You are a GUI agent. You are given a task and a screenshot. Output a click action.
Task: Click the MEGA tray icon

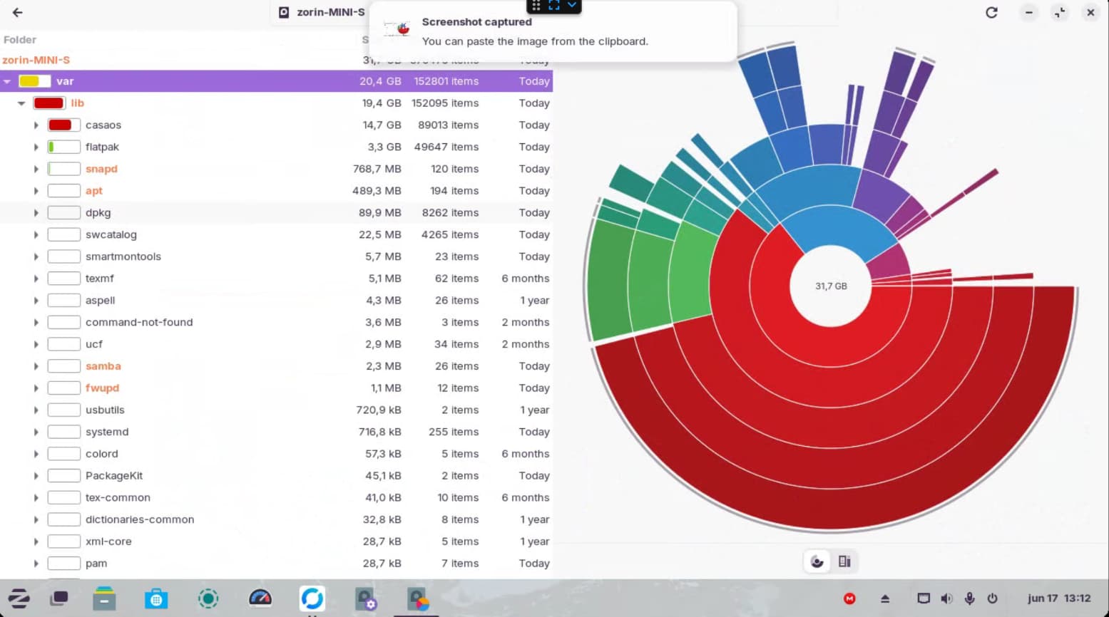point(849,598)
